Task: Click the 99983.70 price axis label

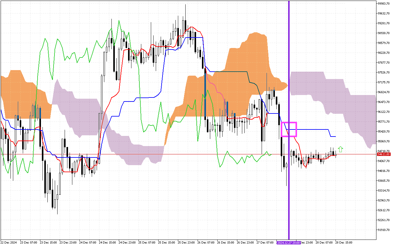Action: (x=384, y=4)
